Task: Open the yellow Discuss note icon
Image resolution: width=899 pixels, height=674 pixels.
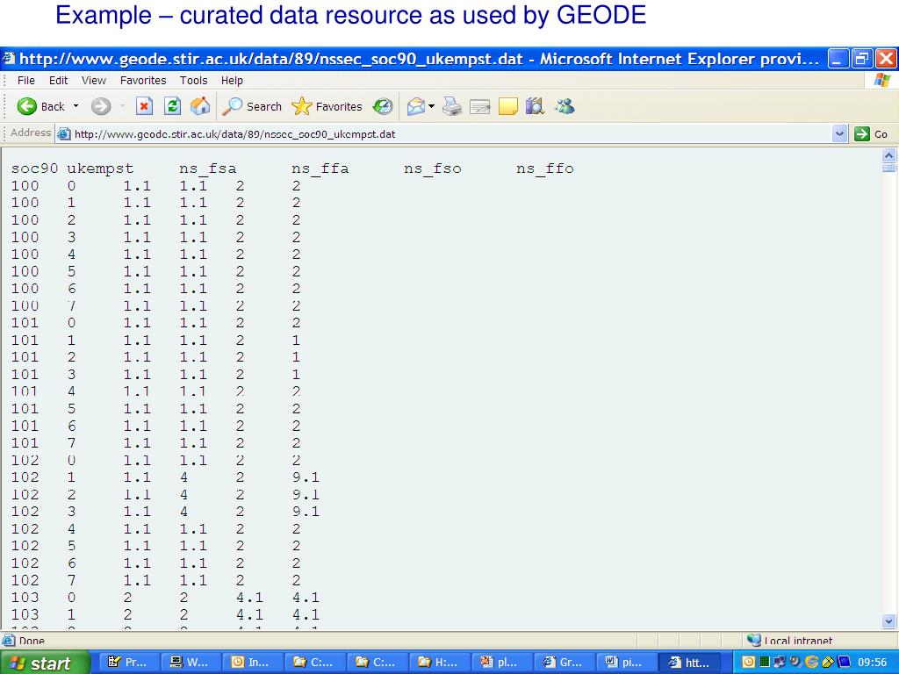Action: (x=508, y=106)
